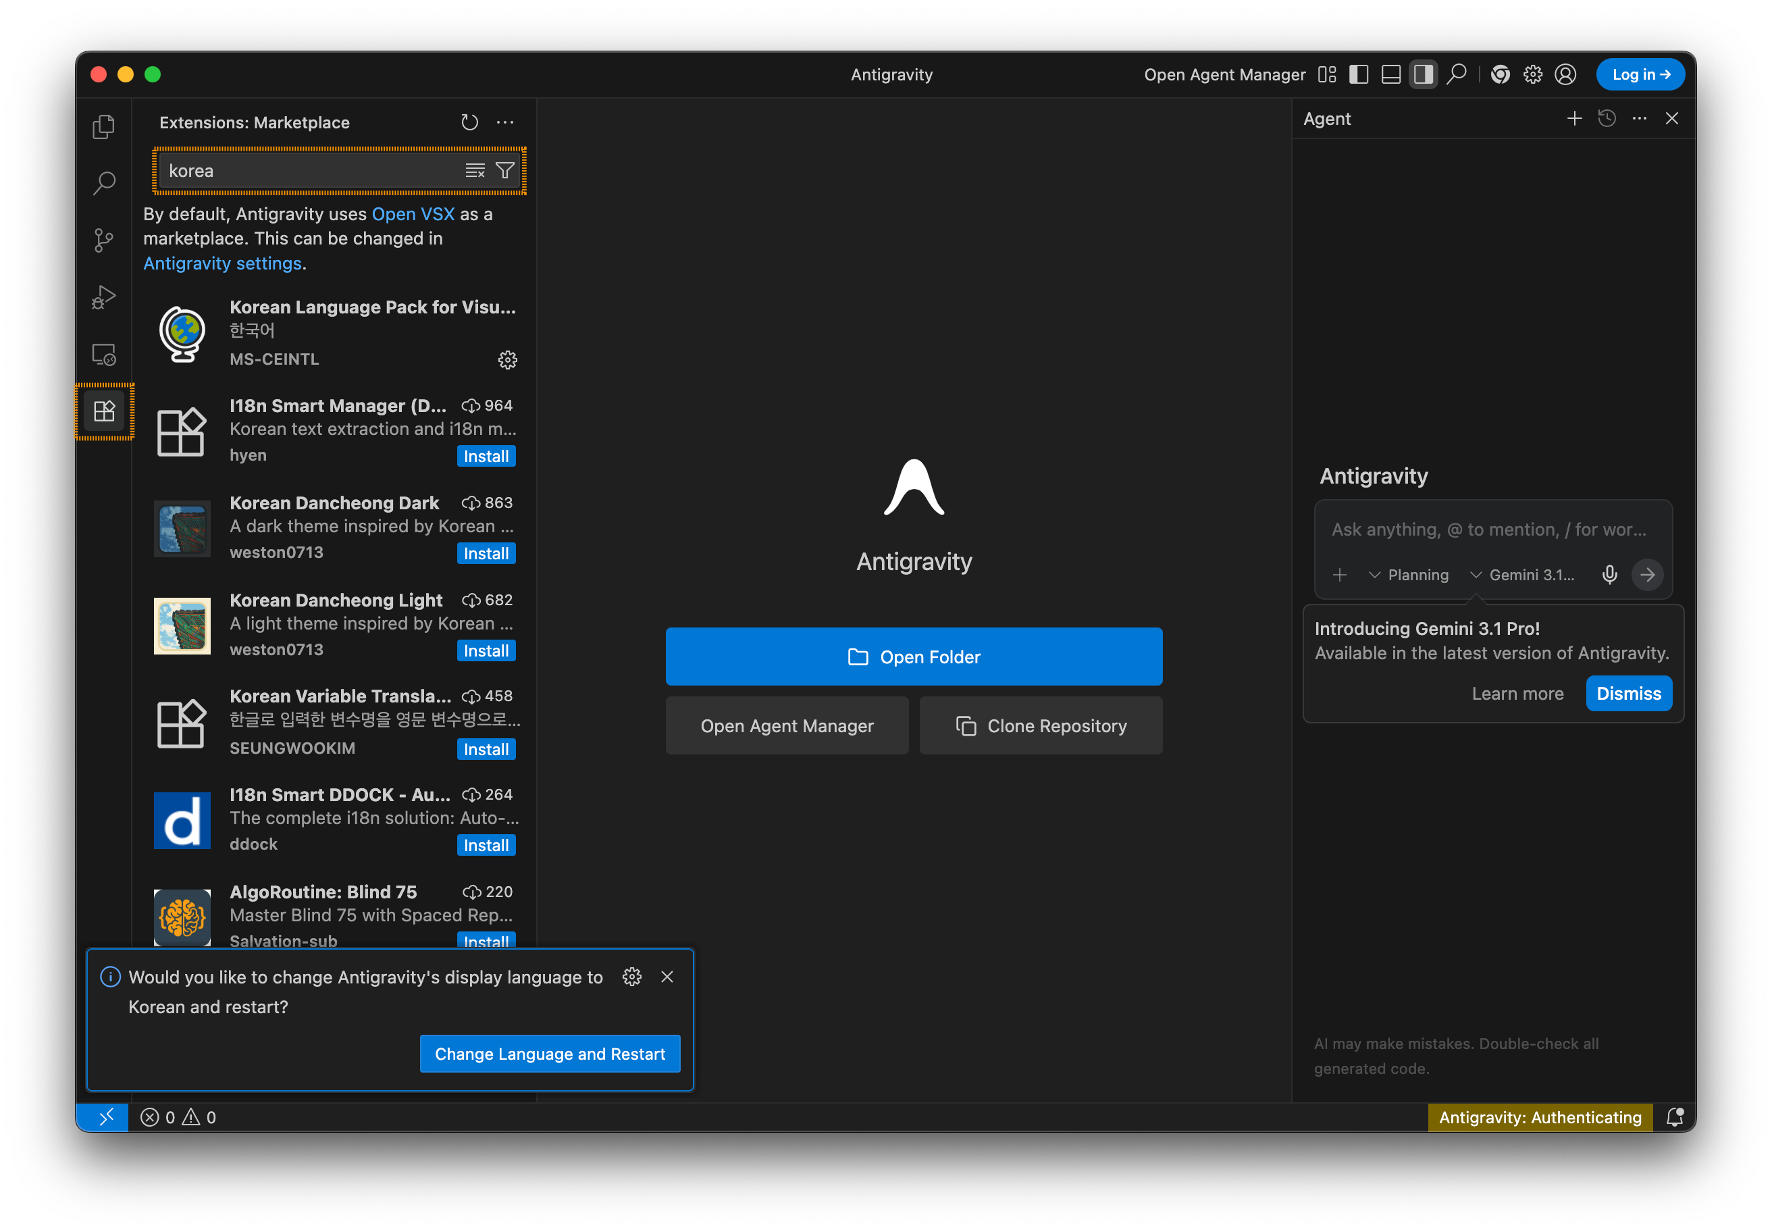This screenshot has height=1232, width=1772.
Task: Click the extension search input field
Action: tap(309, 171)
